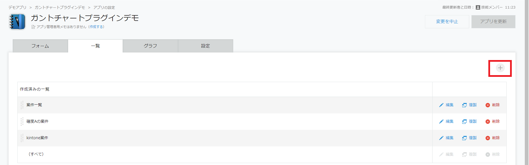This screenshot has height=165, width=529.
Task: Duplicate the 確度Aの案件 view
Action: coord(469,121)
